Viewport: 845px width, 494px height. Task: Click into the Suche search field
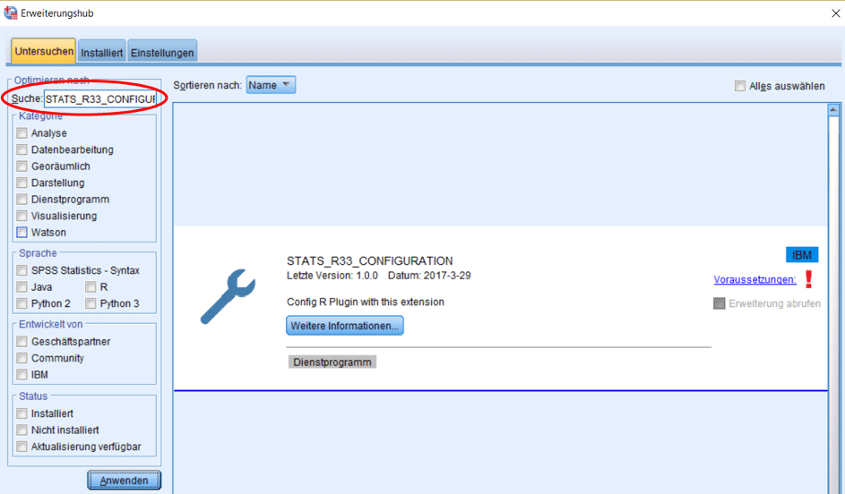click(100, 98)
